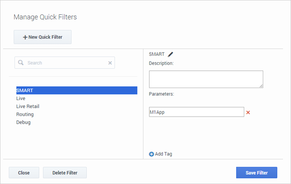This screenshot has width=291, height=184.
Task: Pick the Debug filter item
Action: tap(23, 122)
